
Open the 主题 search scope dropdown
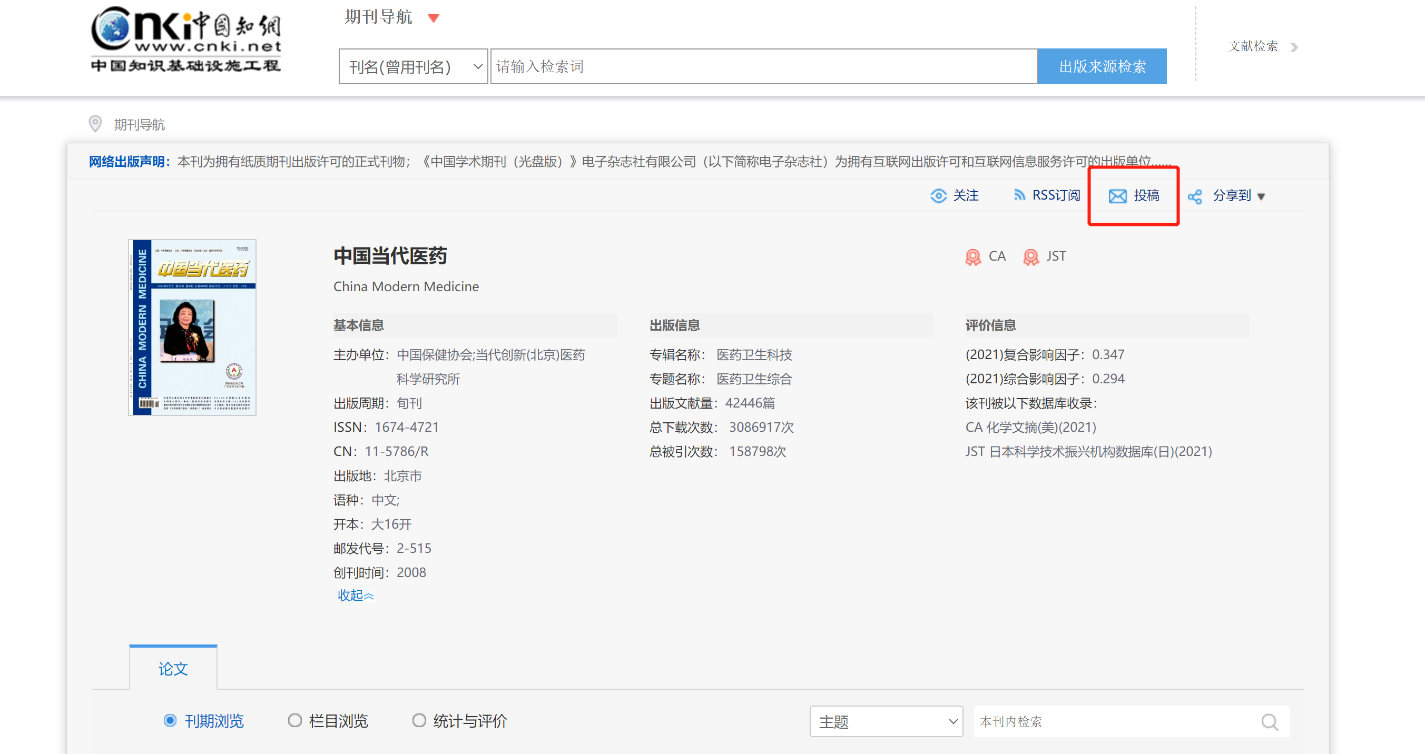coord(886,721)
